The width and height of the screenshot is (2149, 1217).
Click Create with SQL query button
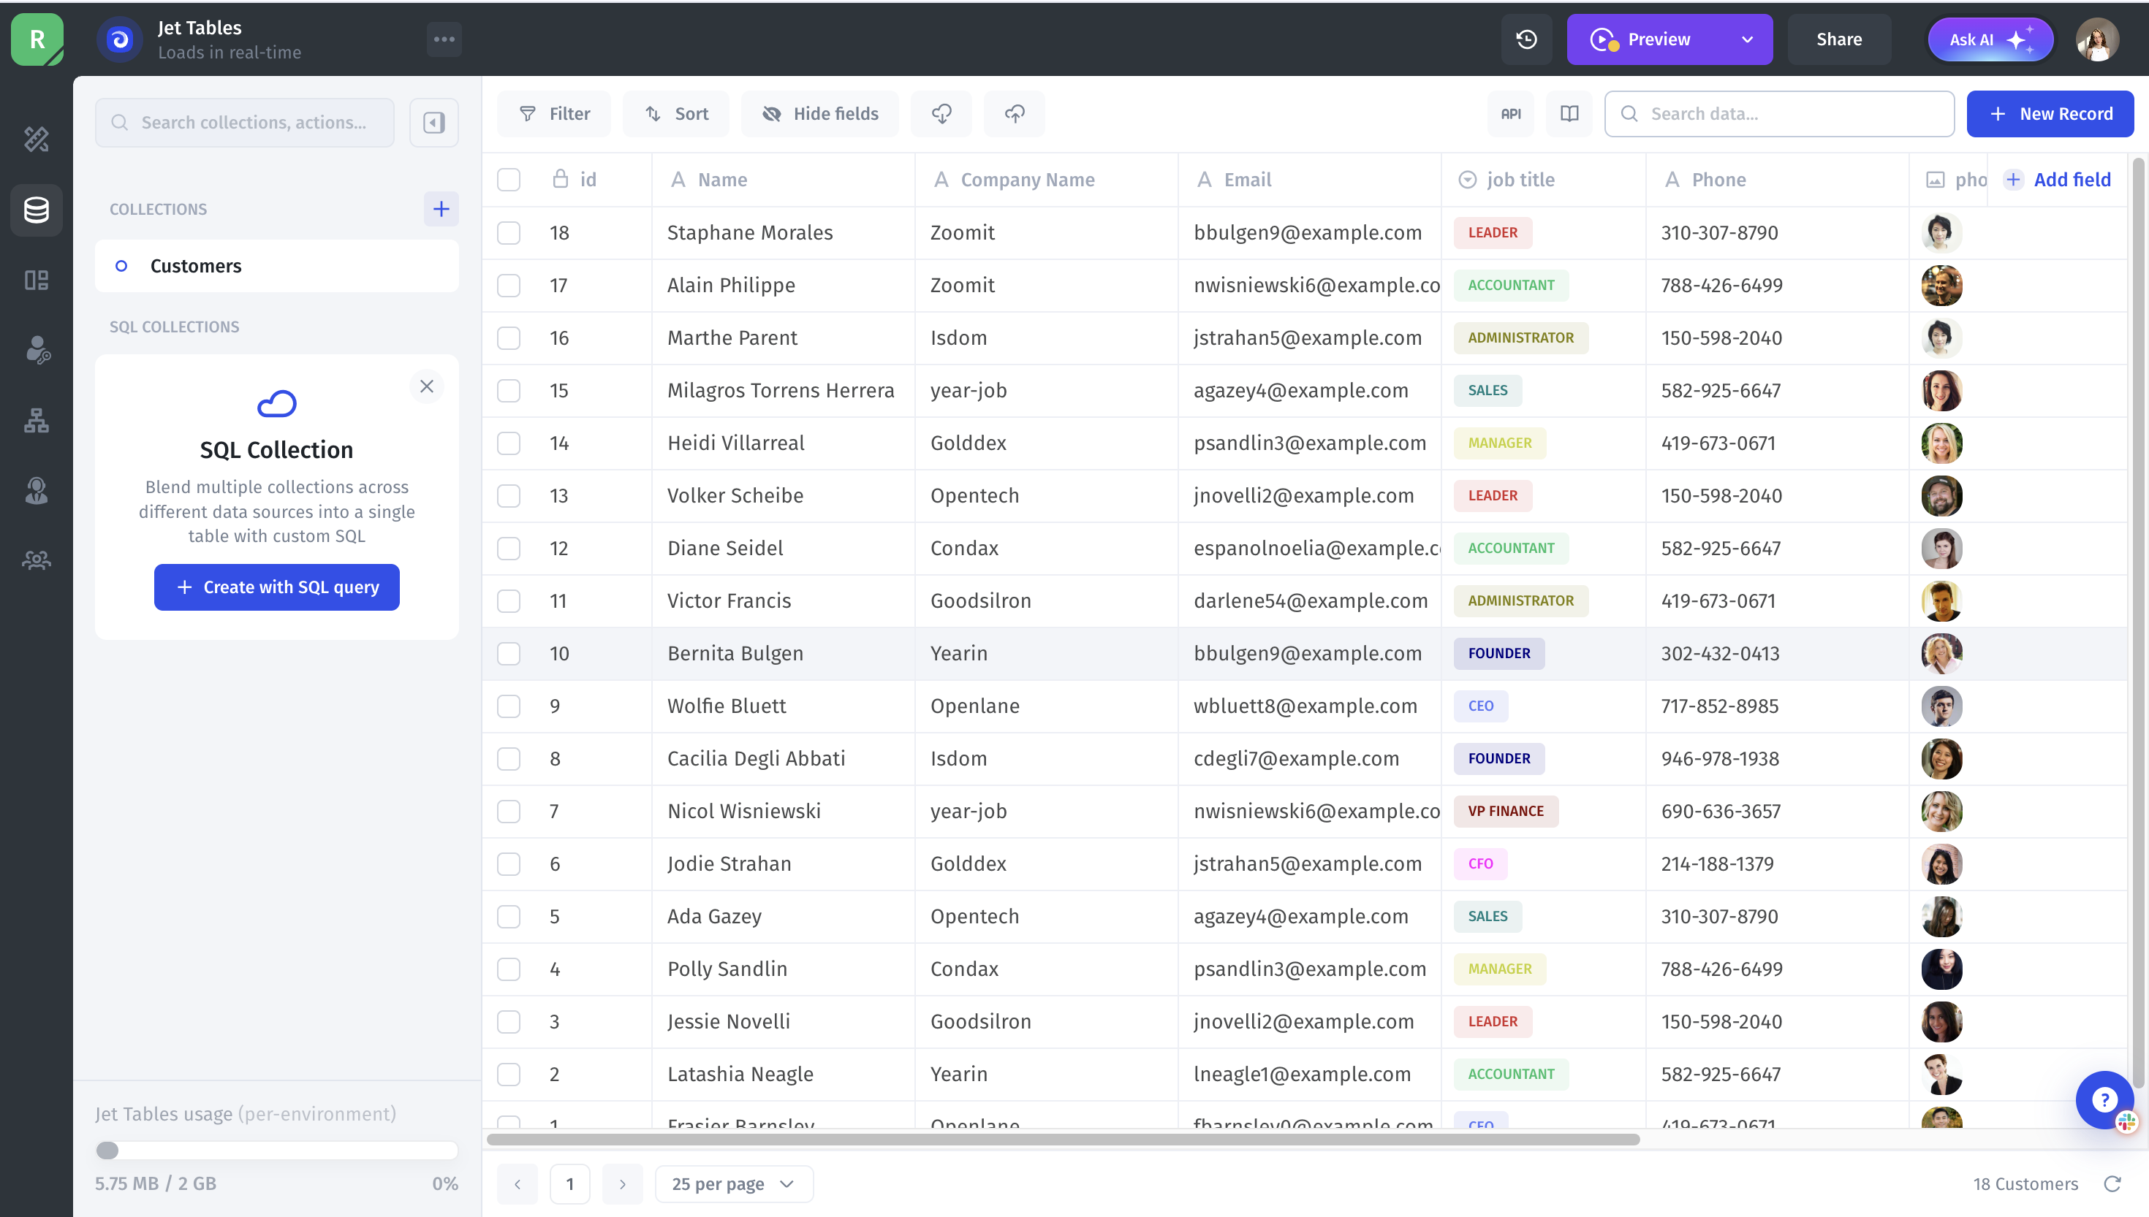(x=277, y=587)
